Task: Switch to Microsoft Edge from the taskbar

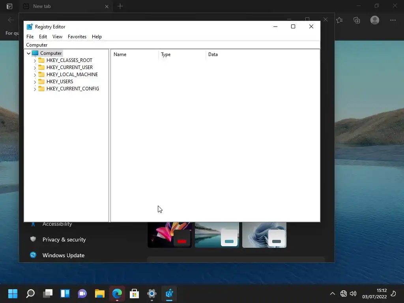Action: pos(117,294)
